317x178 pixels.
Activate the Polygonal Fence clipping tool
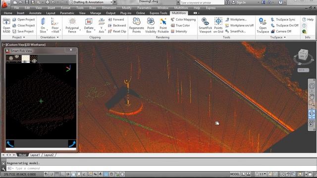coord(72,25)
